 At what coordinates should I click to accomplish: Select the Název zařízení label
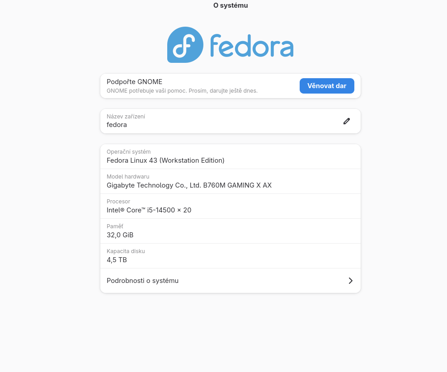(x=126, y=117)
